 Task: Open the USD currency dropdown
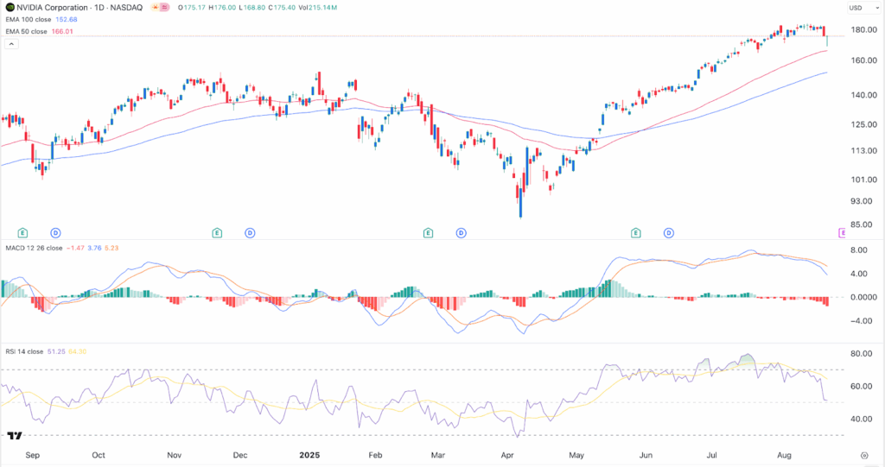(x=863, y=8)
